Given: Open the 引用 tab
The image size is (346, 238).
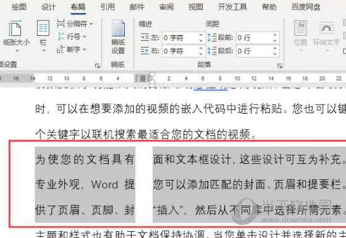Looking at the screenshot, I should [108, 7].
